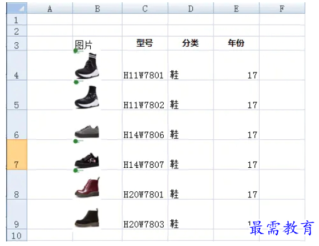319x246 pixels.
Task: Click cell containing H20W7801
Action: click(x=145, y=184)
